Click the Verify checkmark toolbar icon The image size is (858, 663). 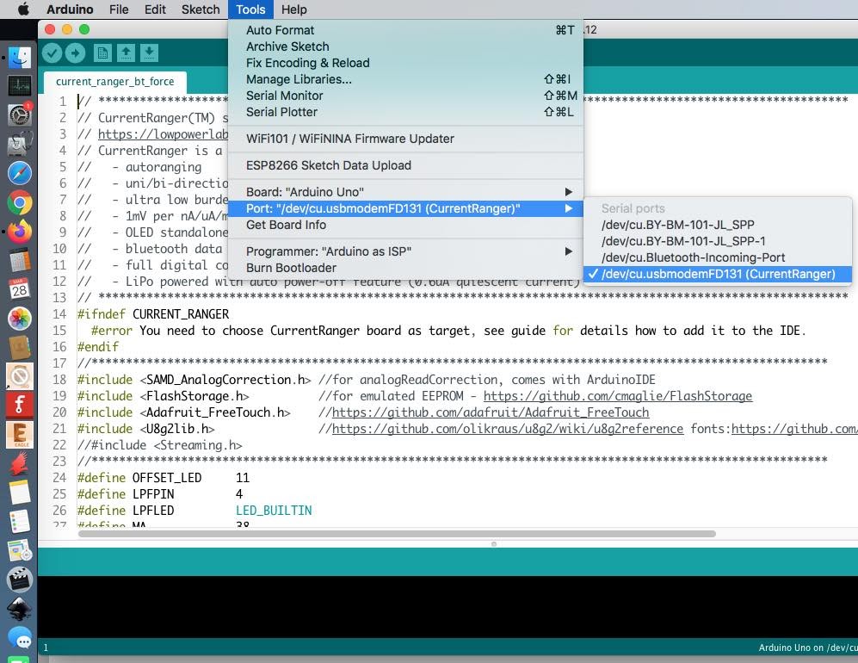52,53
